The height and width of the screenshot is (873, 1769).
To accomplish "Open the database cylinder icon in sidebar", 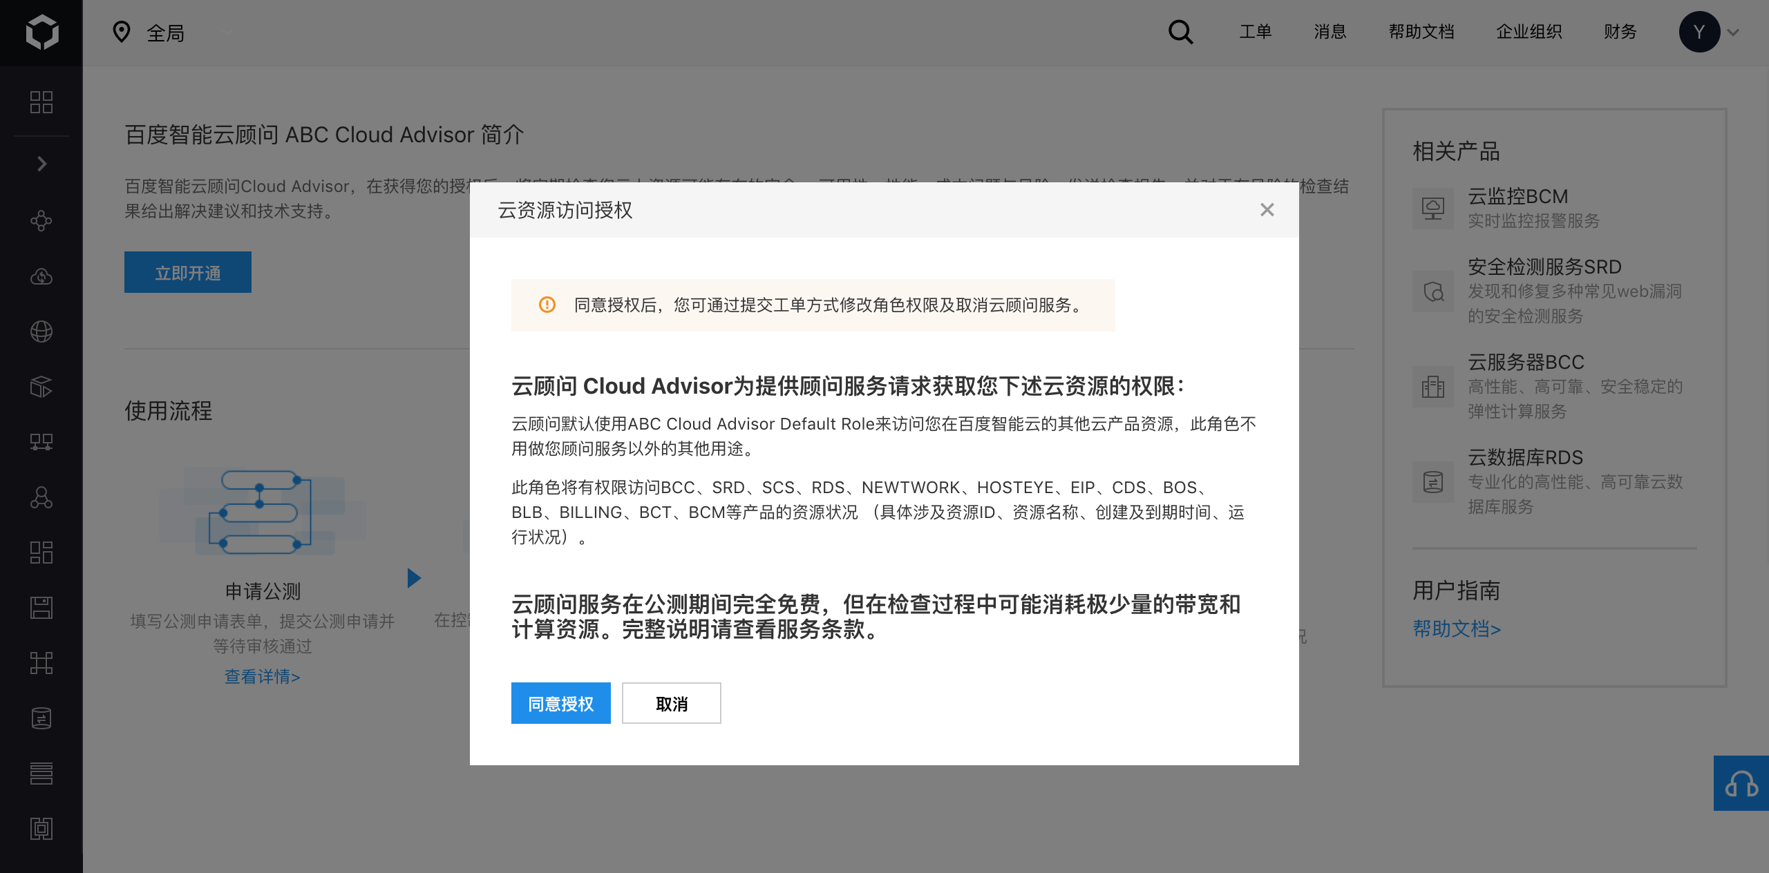I will click(x=41, y=718).
